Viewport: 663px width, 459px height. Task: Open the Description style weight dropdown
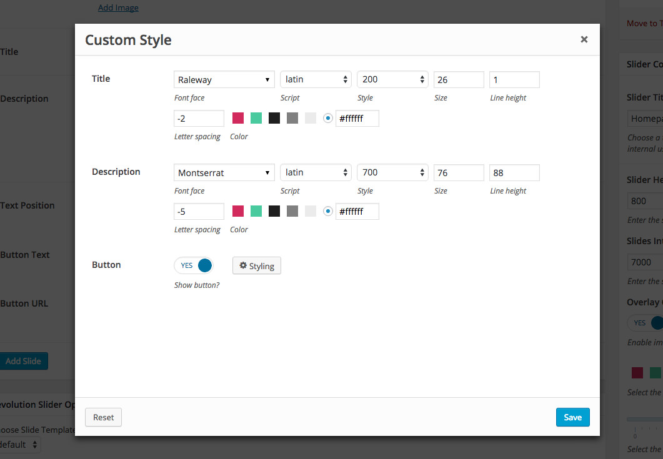(x=393, y=172)
